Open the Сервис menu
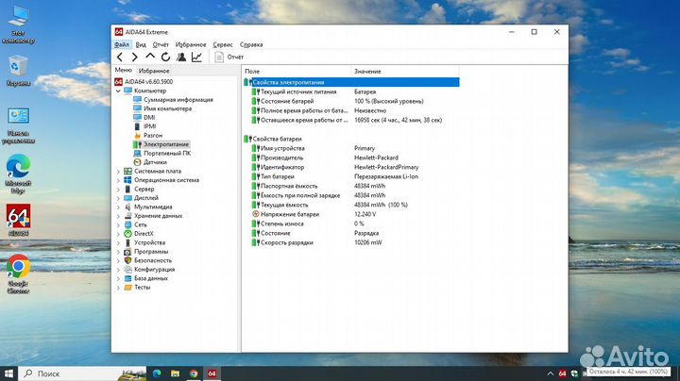Screen dimensions: 680x381 pos(223,44)
